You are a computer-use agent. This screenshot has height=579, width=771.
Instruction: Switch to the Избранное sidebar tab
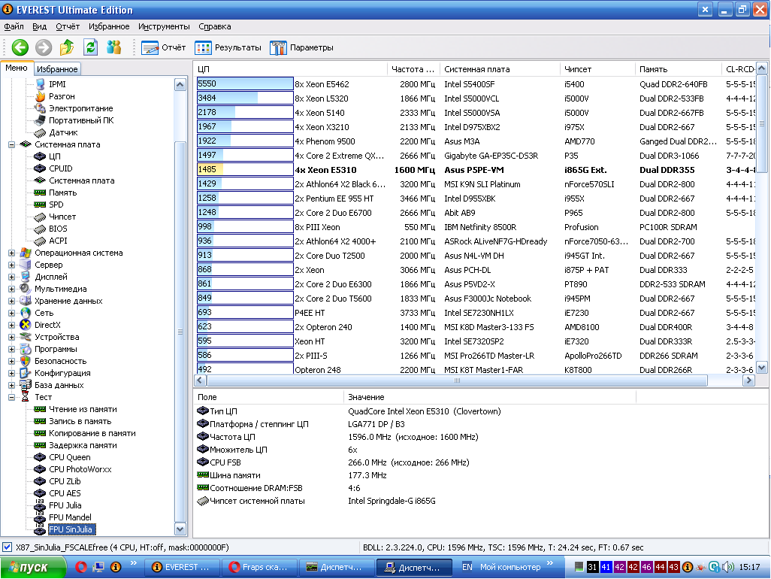tap(57, 69)
